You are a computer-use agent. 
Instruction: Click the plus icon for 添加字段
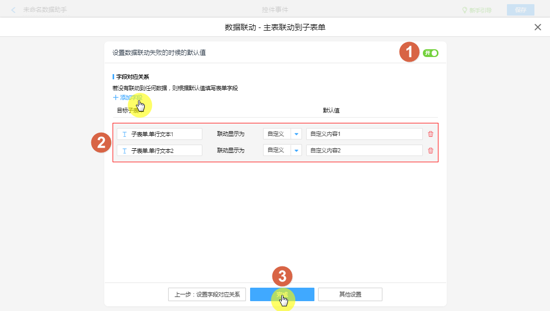[115, 97]
